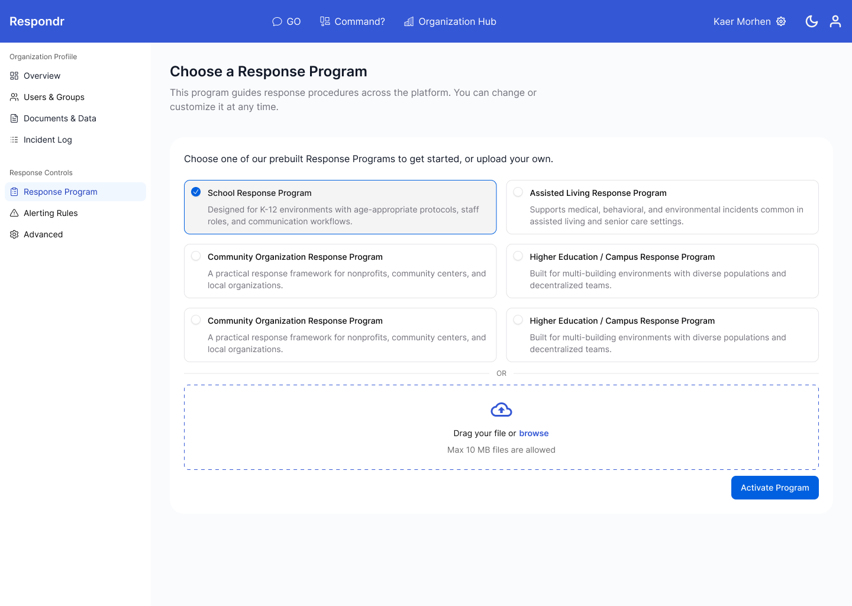Click the Documents & Data file icon
Screen dimensions: 852x606
coord(14,118)
